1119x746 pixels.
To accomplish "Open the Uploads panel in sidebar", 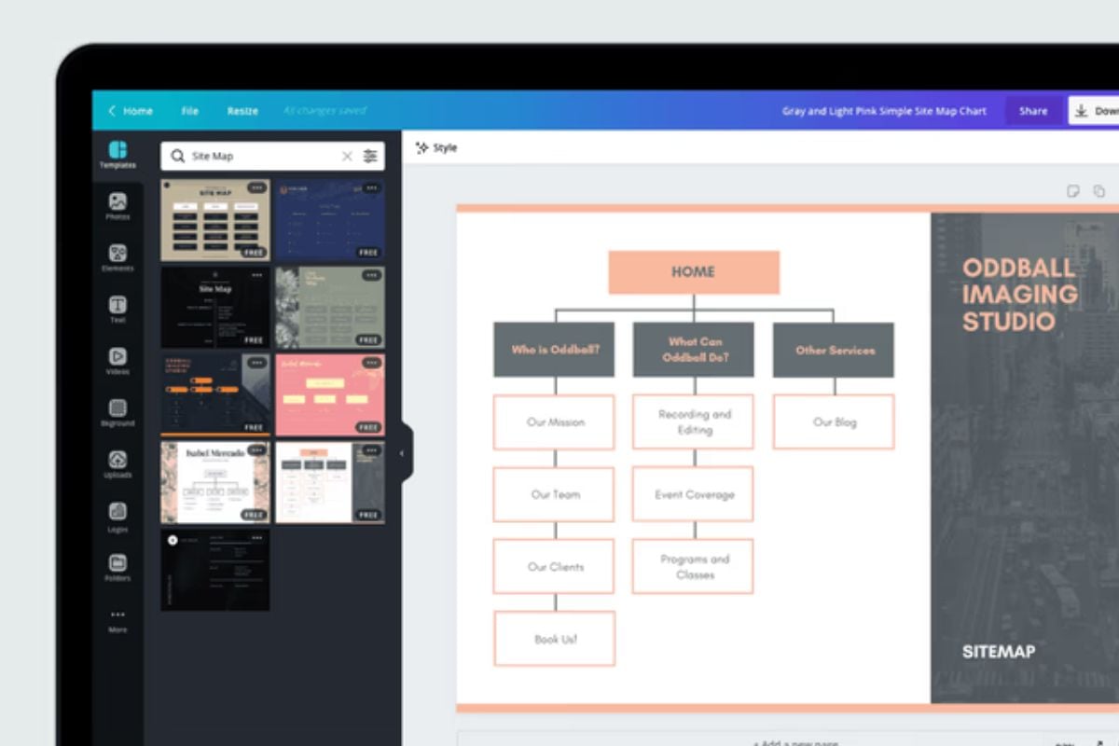I will [117, 464].
